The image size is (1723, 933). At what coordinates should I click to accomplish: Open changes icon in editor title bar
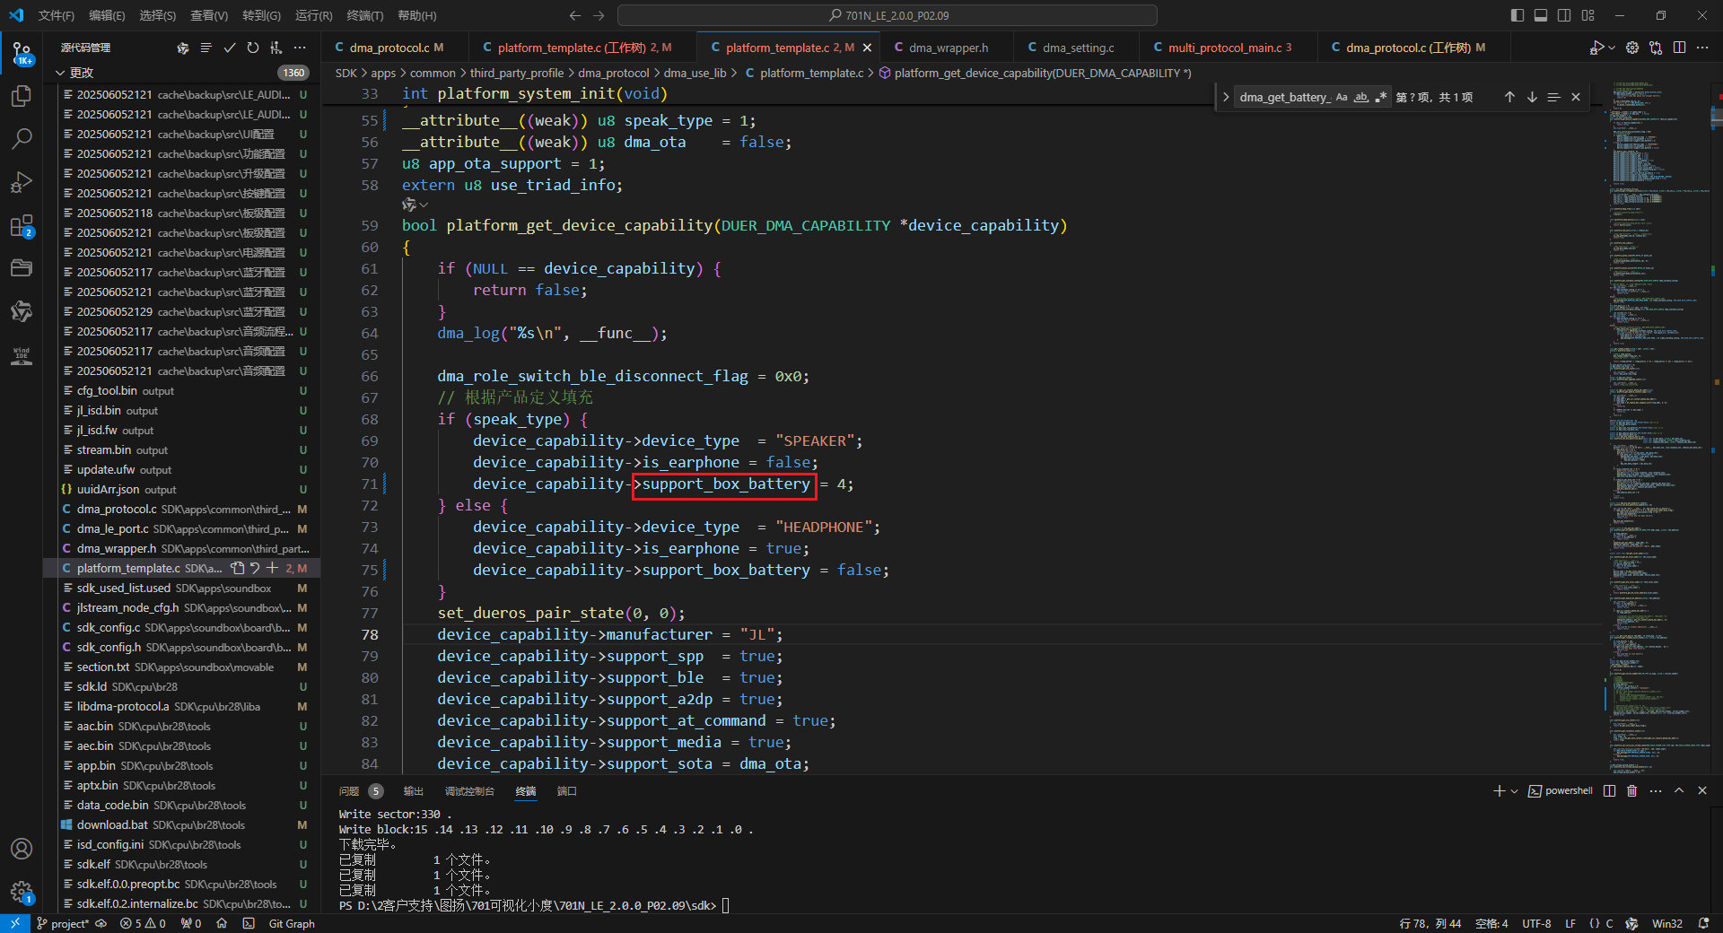(1656, 48)
